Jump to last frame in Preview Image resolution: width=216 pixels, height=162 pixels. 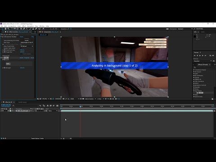(x=205, y=55)
